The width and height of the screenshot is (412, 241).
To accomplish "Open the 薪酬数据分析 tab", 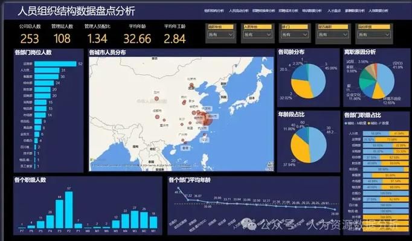I will pos(355,11).
